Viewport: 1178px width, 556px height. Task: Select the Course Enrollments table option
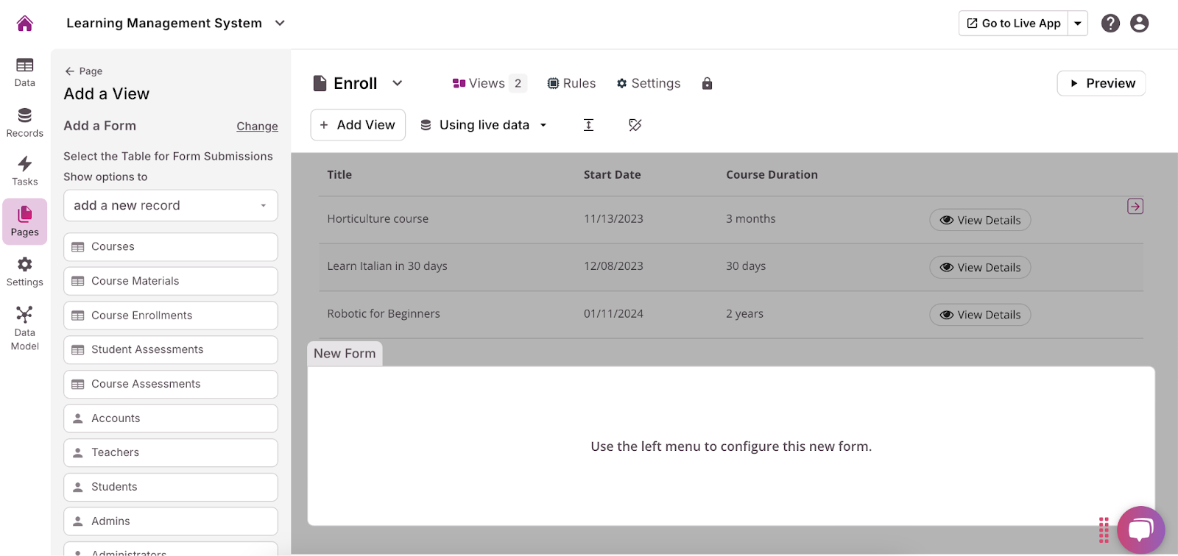coord(171,316)
